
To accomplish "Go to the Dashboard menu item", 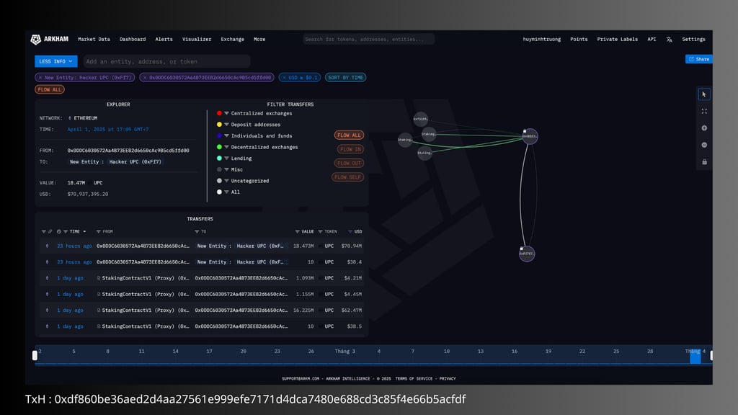I will [133, 40].
